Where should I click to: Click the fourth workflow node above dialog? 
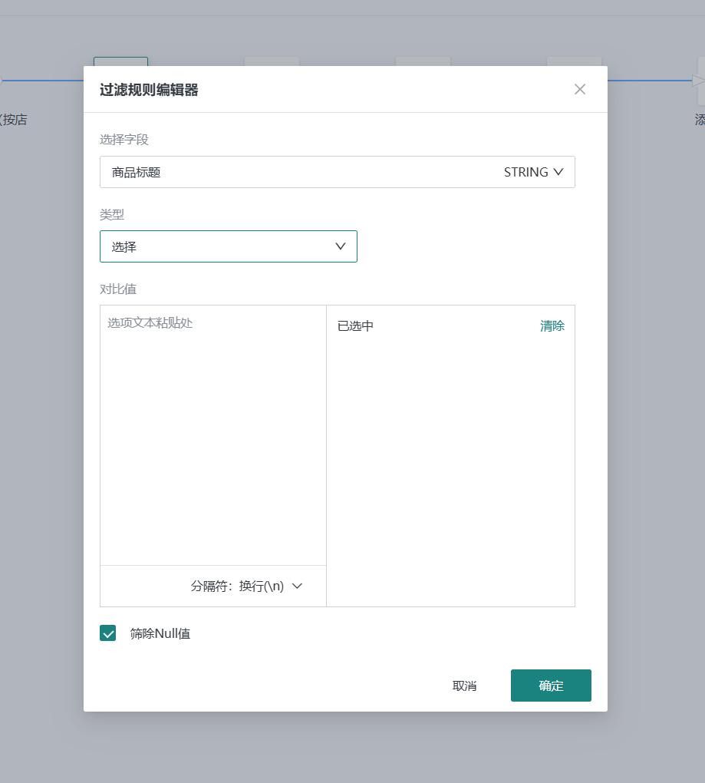click(574, 61)
